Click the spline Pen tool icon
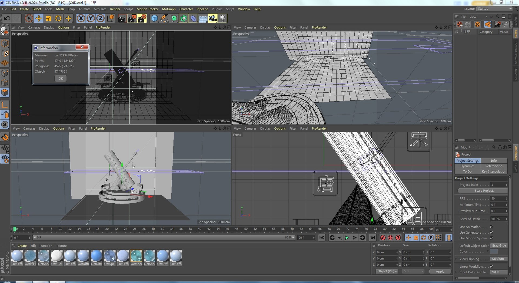The image size is (519, 283). [x=164, y=18]
